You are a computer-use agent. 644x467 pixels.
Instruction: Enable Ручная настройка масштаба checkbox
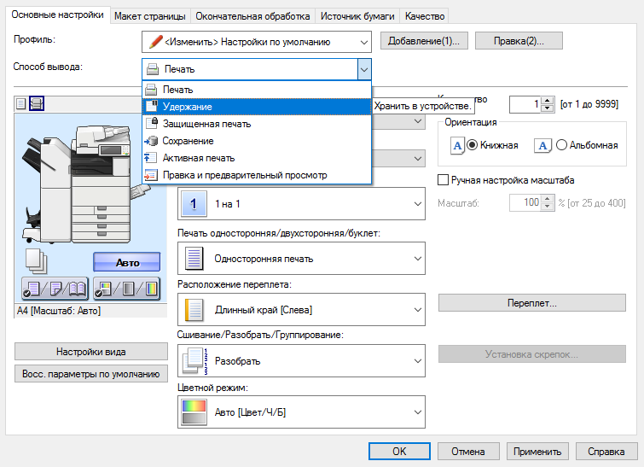point(443,180)
